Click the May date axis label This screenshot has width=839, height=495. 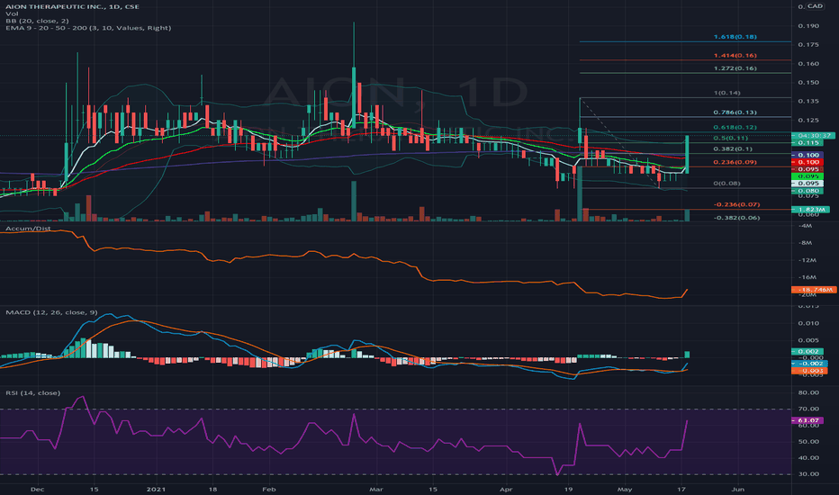click(x=625, y=490)
